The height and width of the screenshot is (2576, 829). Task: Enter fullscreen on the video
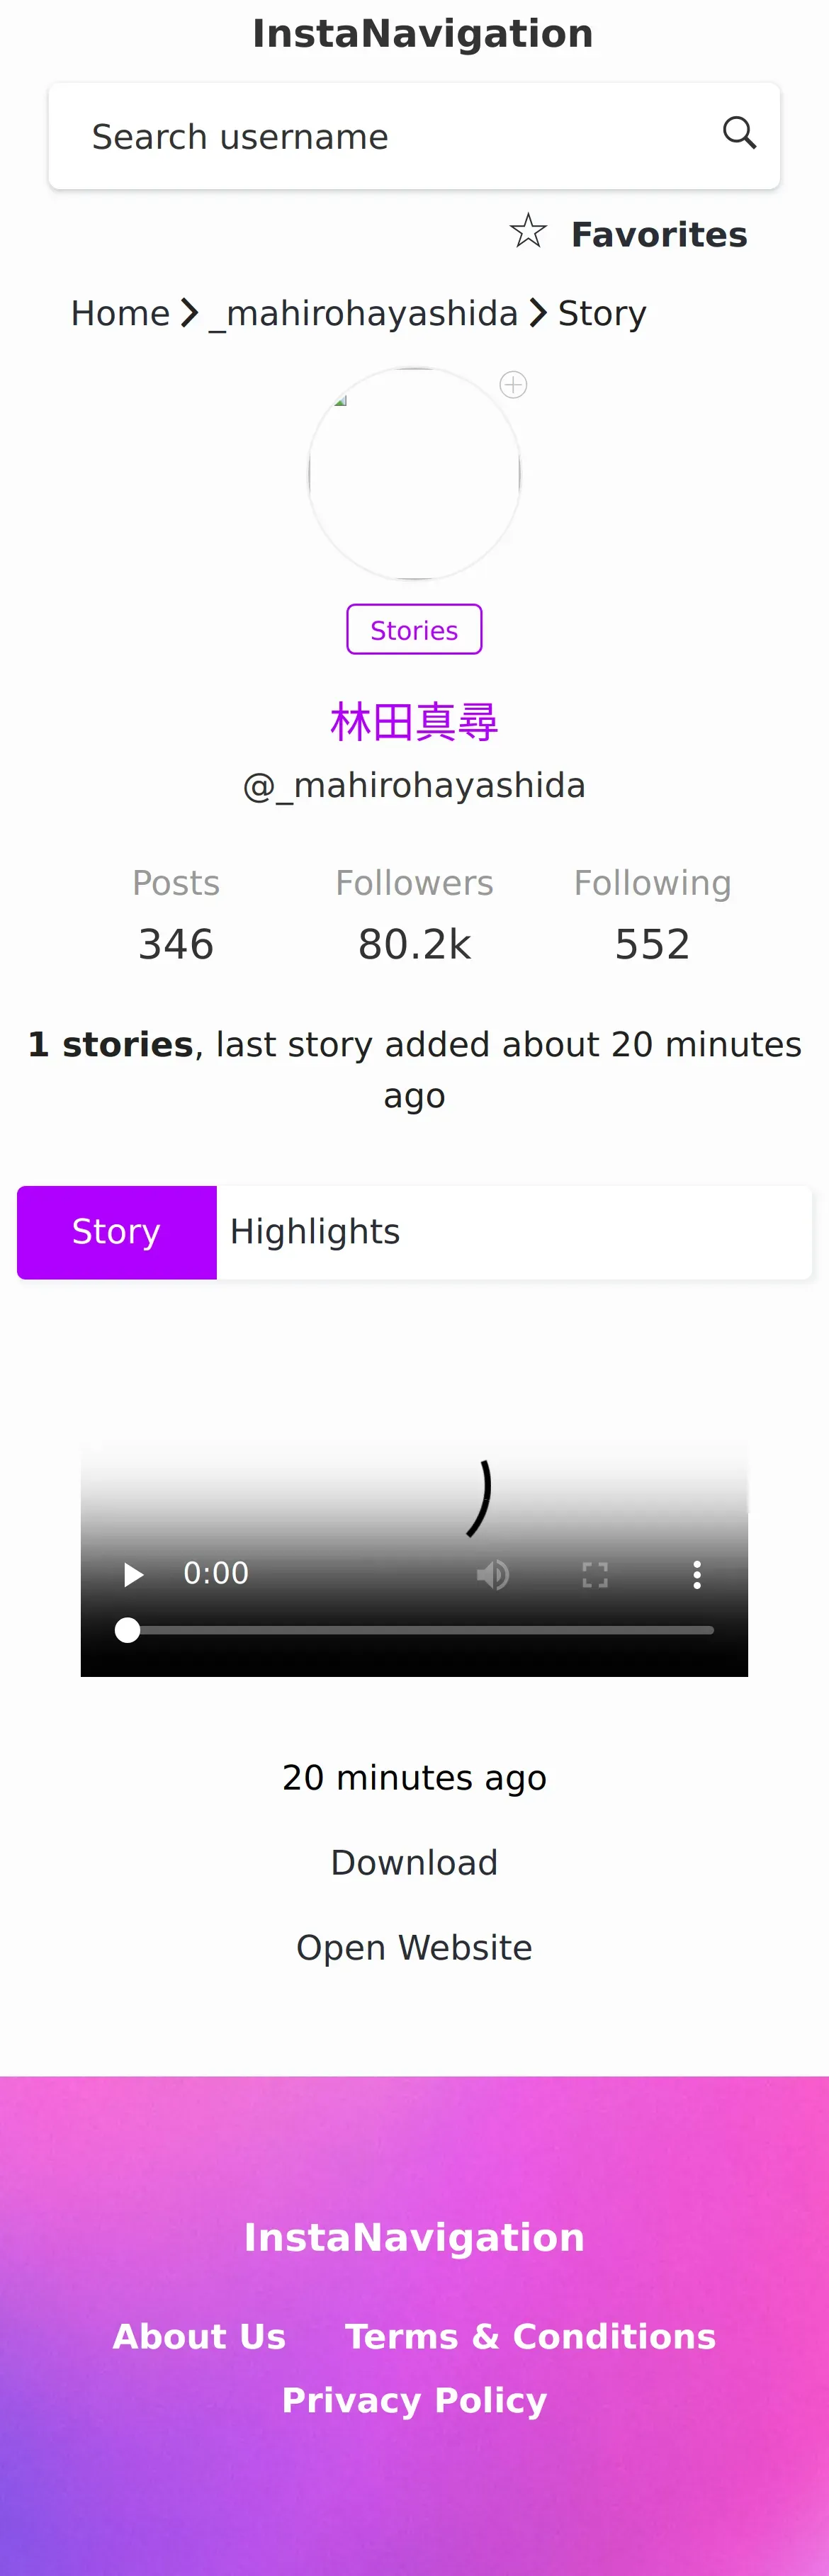(x=595, y=1575)
